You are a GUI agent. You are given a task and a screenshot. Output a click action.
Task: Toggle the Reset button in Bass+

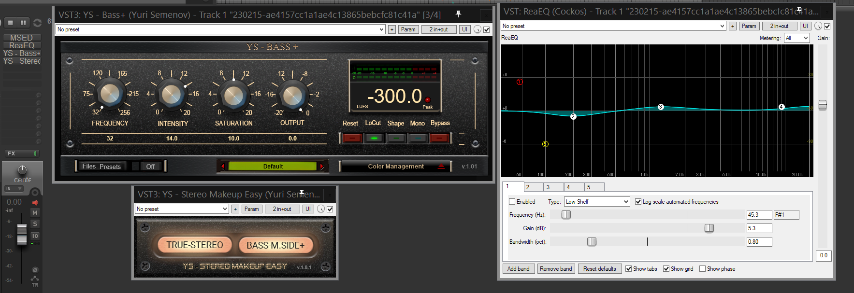click(353, 139)
